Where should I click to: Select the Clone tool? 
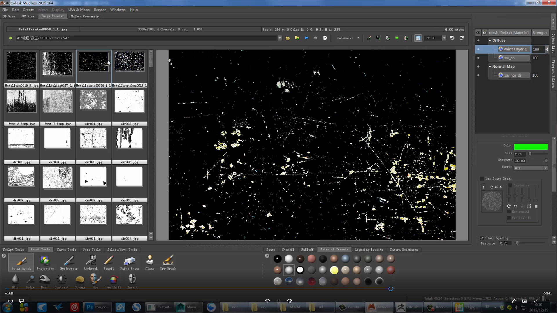tap(150, 263)
